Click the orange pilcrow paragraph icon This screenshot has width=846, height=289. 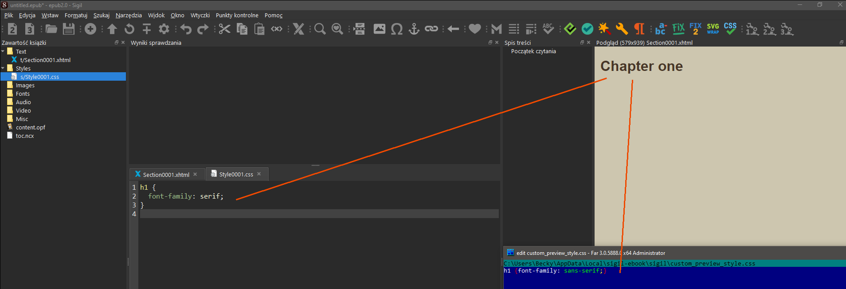coord(639,29)
